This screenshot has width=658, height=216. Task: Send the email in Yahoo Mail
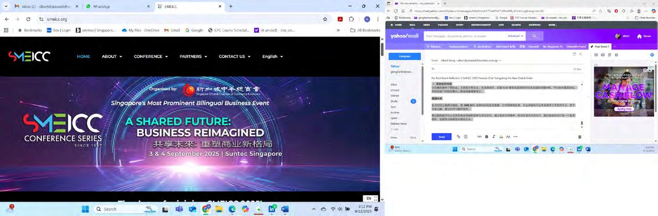point(441,137)
